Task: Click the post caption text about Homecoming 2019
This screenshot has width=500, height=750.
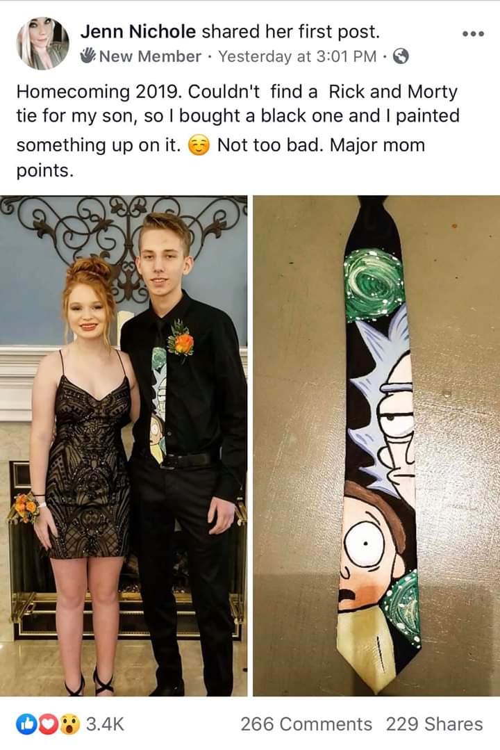Action: pyautogui.click(x=237, y=131)
